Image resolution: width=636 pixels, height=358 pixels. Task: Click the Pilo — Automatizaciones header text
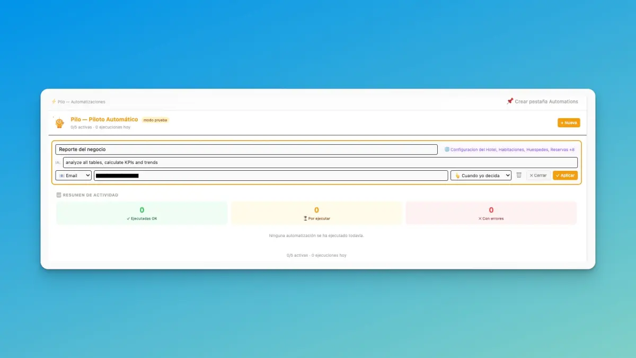(82, 102)
